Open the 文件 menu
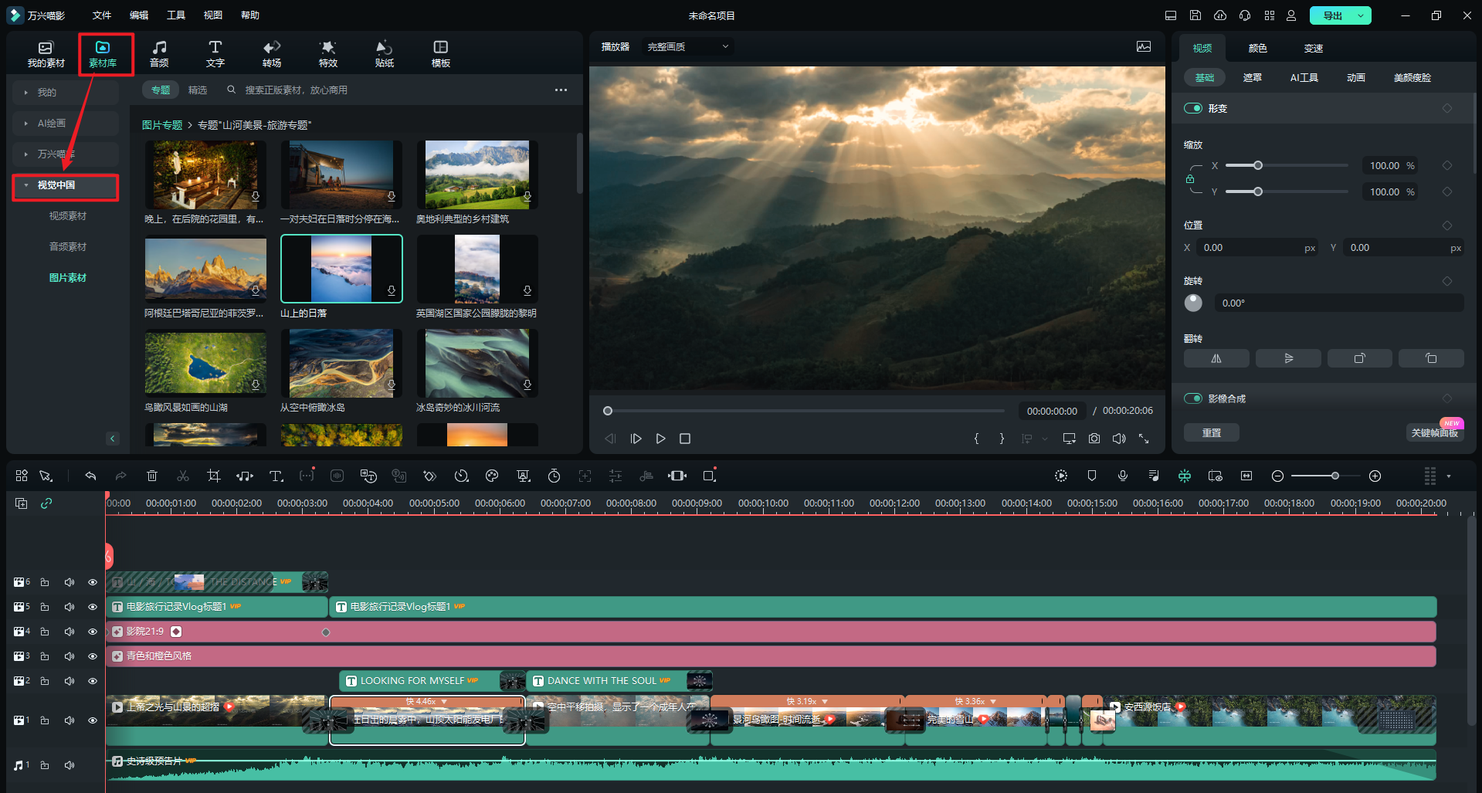The width and height of the screenshot is (1482, 793). [x=101, y=15]
